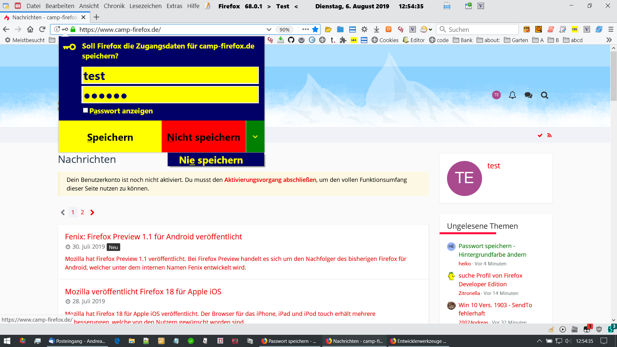Reload the current page
Viewport: 617px width, 347px height.
click(x=42, y=30)
